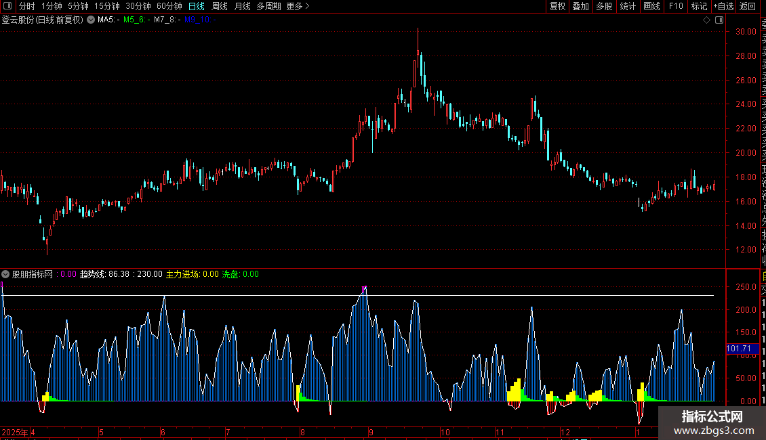Open the 统计 statistics tool
766x440 pixels.
(x=628, y=6)
